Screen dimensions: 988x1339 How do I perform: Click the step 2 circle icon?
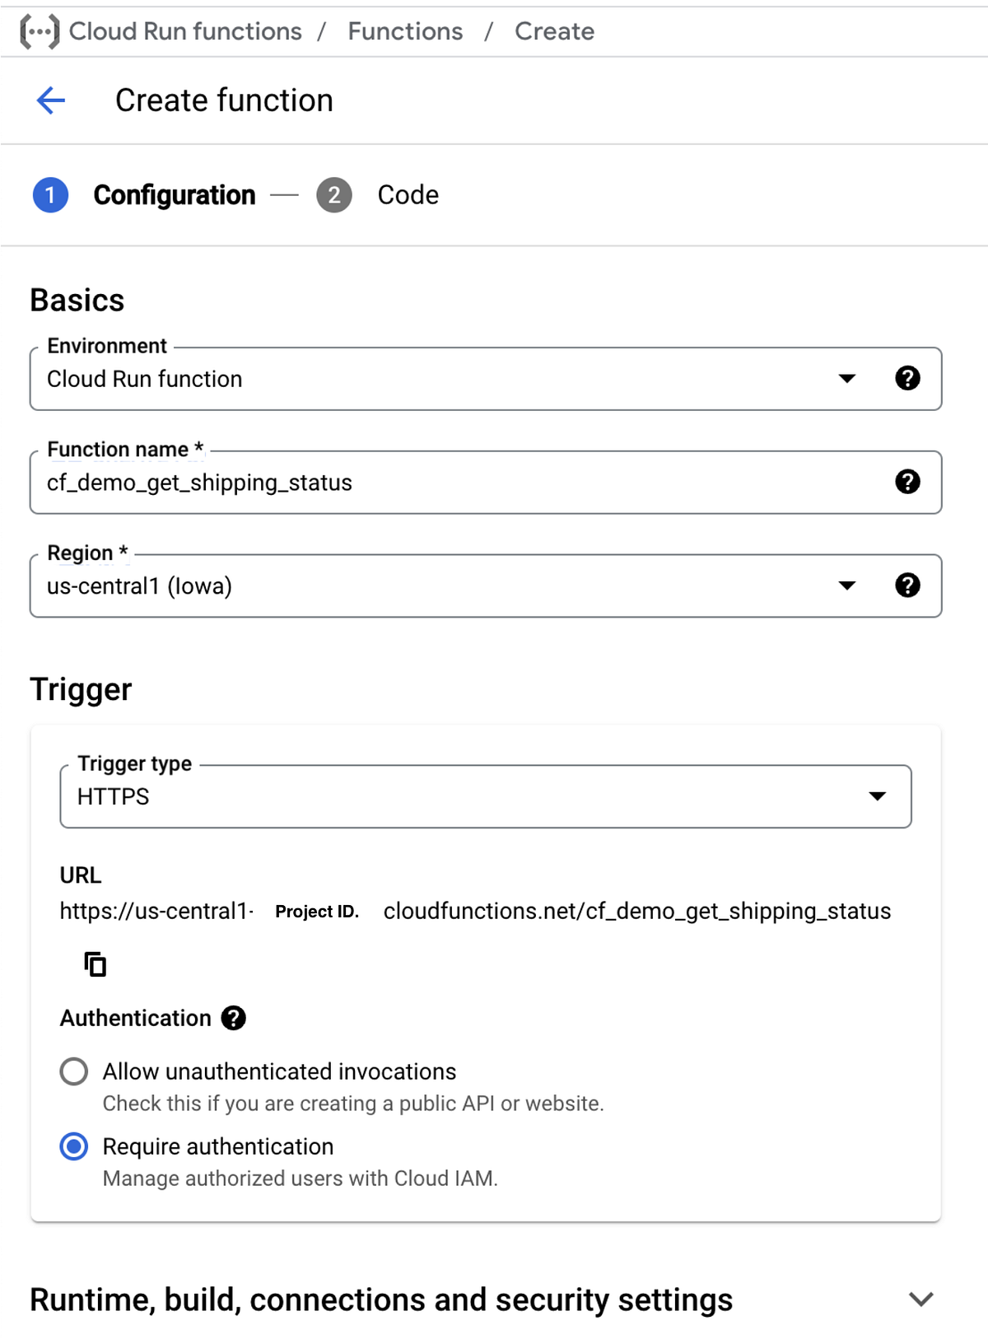tap(334, 195)
